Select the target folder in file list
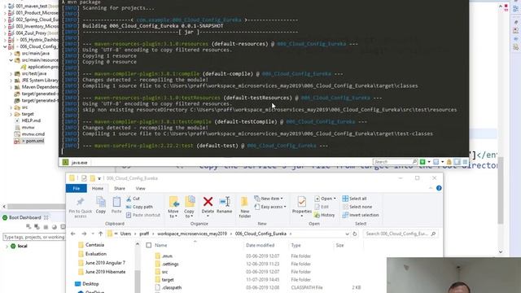 168,280
